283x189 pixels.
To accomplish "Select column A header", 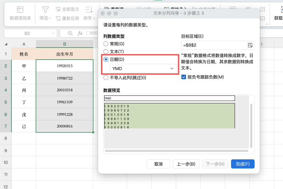I will pyautogui.click(x=24, y=44).
